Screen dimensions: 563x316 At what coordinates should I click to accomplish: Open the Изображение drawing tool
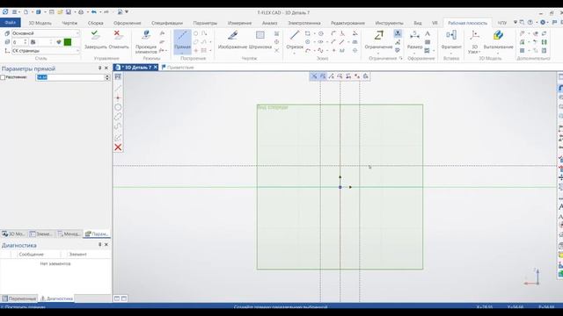coord(232,39)
